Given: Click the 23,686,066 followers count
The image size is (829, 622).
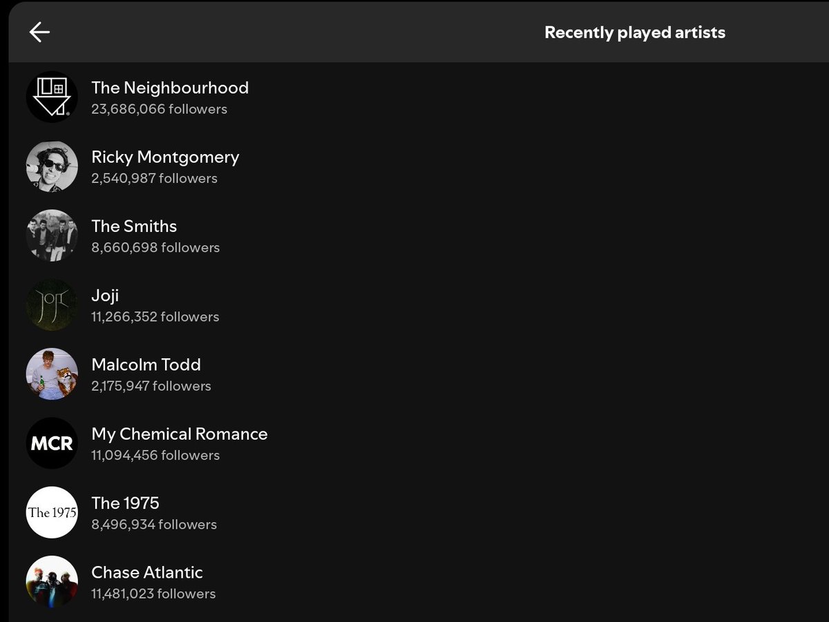Looking at the screenshot, I should [159, 109].
